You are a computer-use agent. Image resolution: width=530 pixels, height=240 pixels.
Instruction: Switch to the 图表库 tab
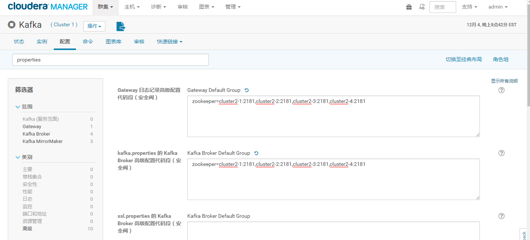(x=113, y=42)
